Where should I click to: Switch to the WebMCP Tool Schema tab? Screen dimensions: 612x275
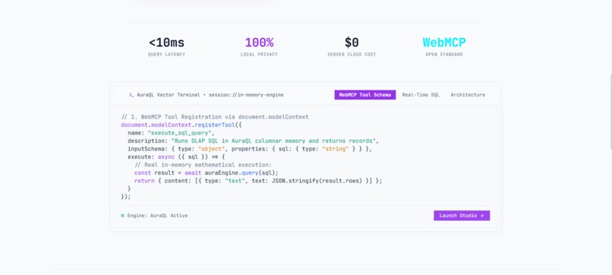pyautogui.click(x=365, y=95)
